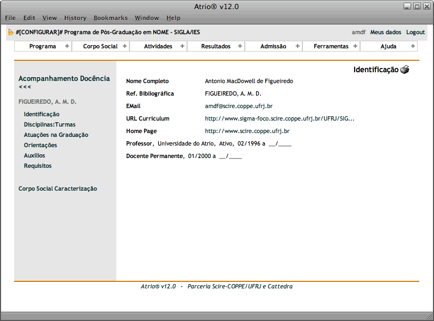Expand the Ferramentas plus sign
The image size is (434, 321).
[355, 46]
